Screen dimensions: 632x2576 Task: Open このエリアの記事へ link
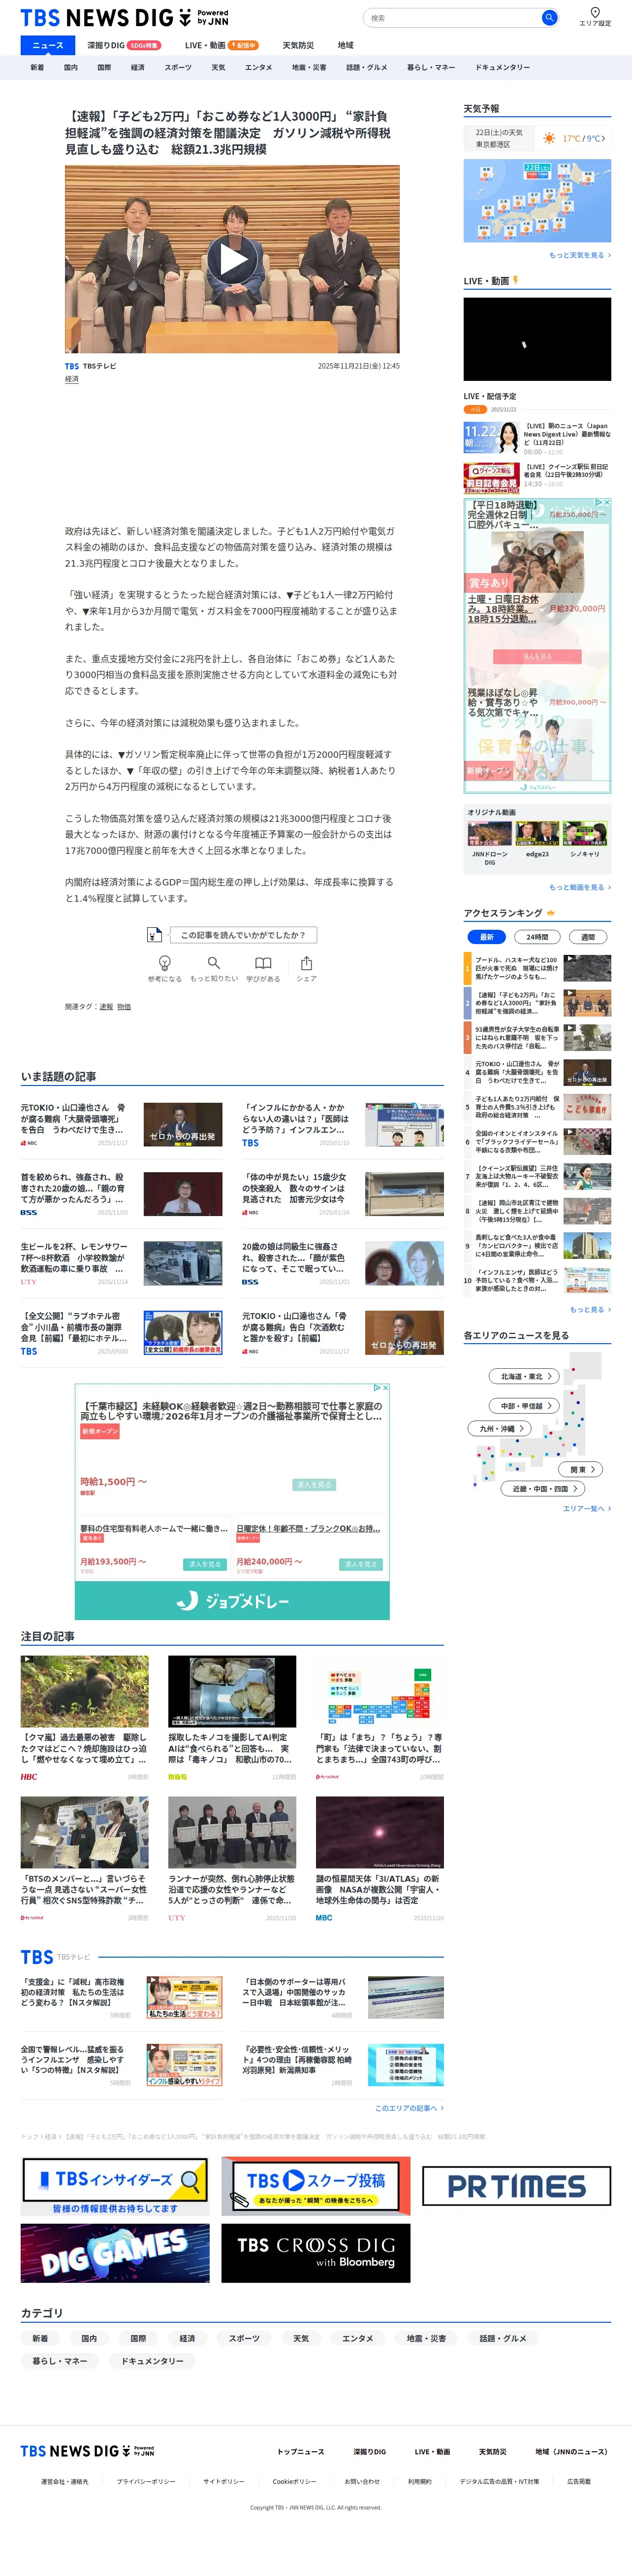point(410,2108)
